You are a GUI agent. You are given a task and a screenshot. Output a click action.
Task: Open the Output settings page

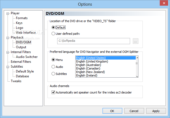coord(21,47)
